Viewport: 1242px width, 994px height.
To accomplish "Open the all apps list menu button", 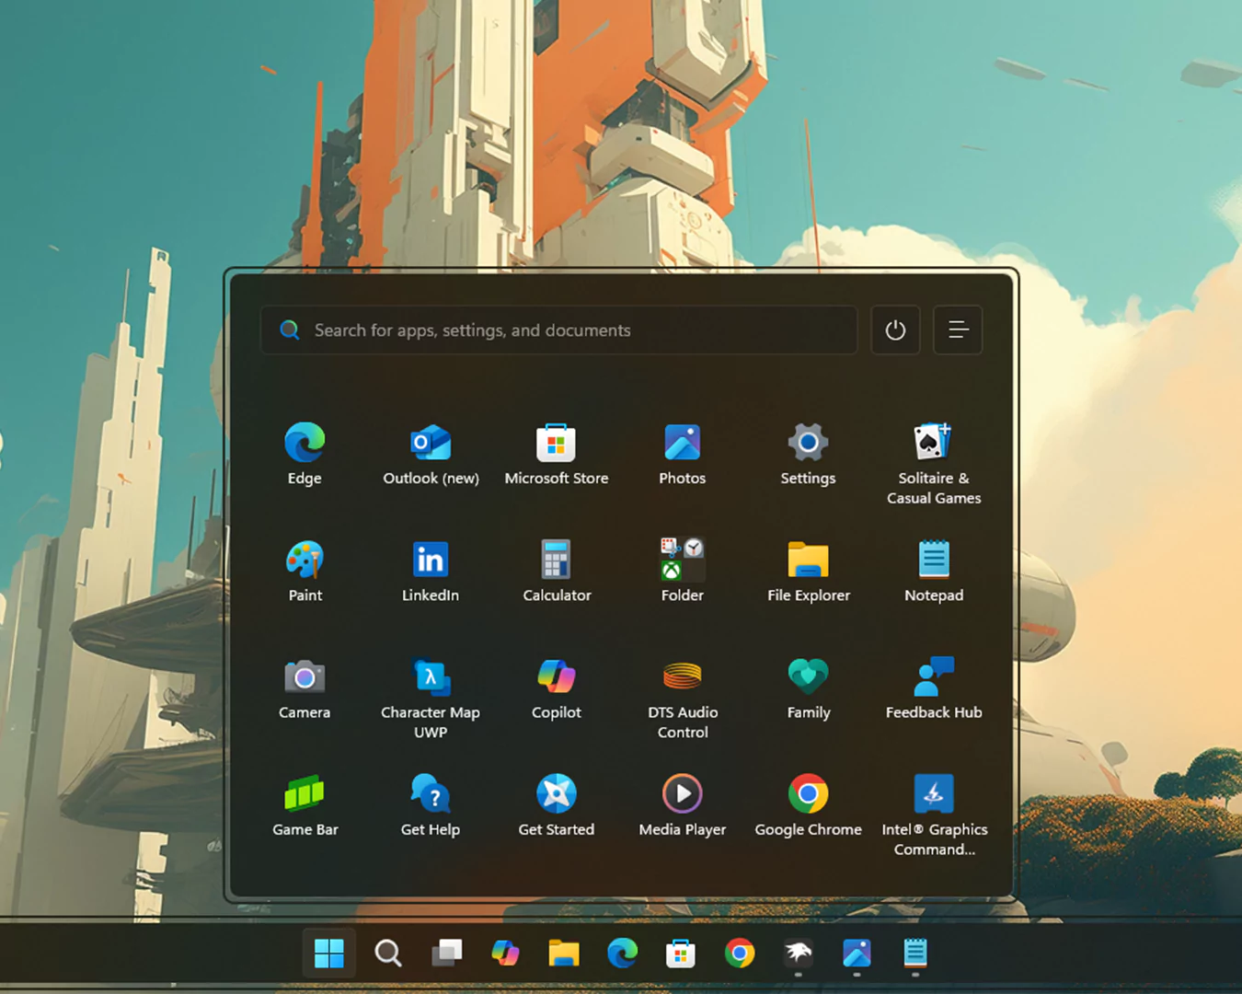I will click(958, 330).
